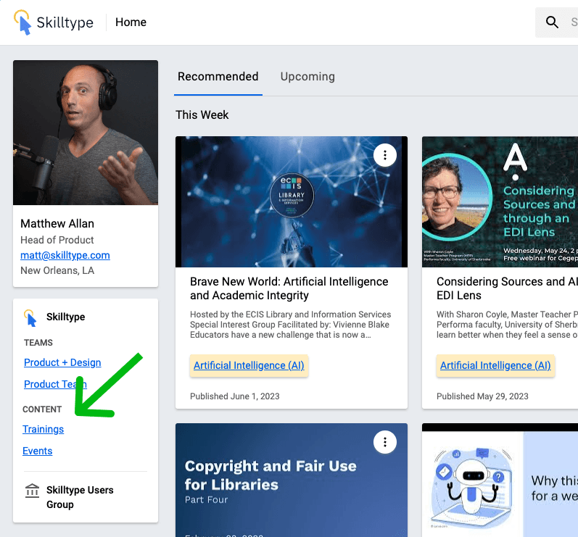Viewport: 578px width, 537px height.
Task: Click the CONTENT section label
Action: click(x=42, y=409)
